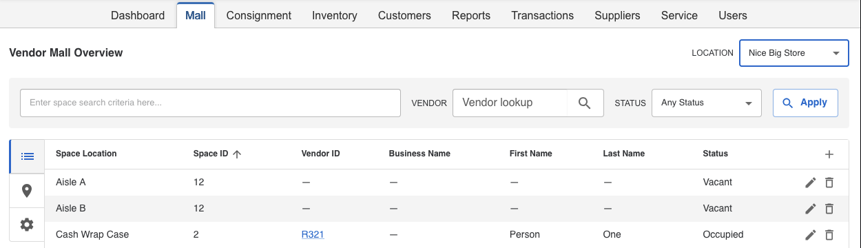Sort by Status column header
This screenshot has width=861, height=248.
(x=715, y=154)
